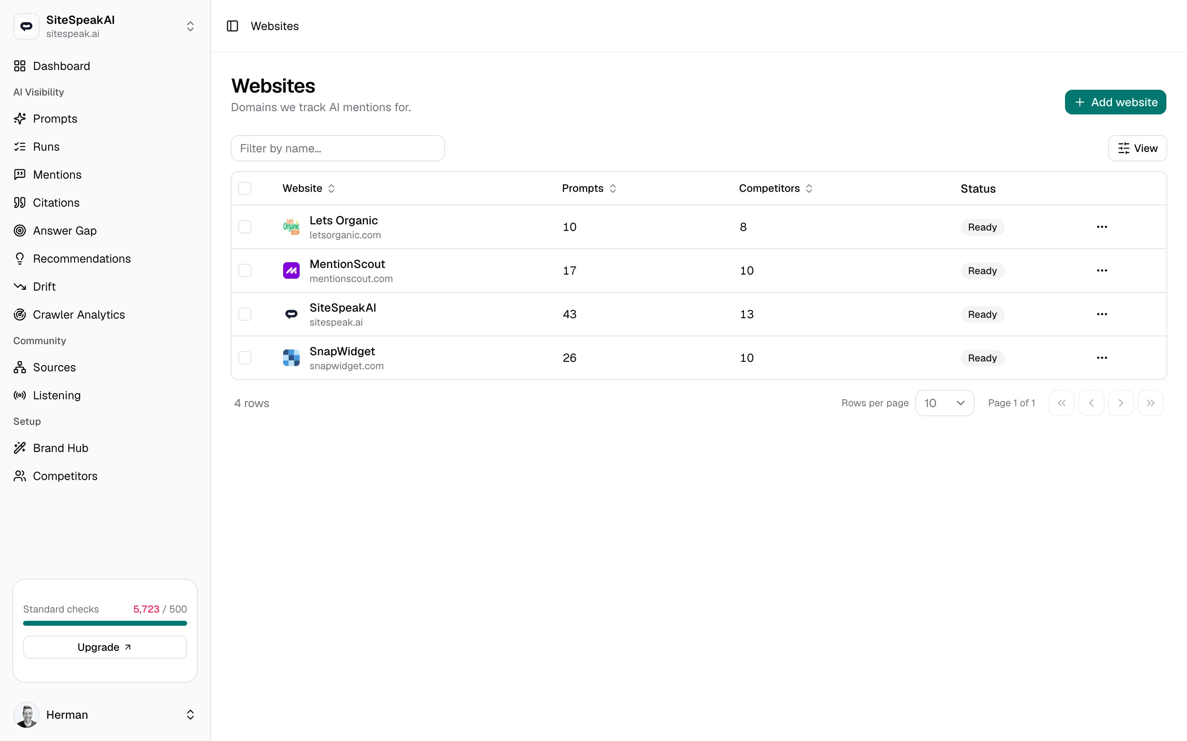Image resolution: width=1187 pixels, height=741 pixels.
Task: Navigate to Answer Gap
Action: click(105, 231)
